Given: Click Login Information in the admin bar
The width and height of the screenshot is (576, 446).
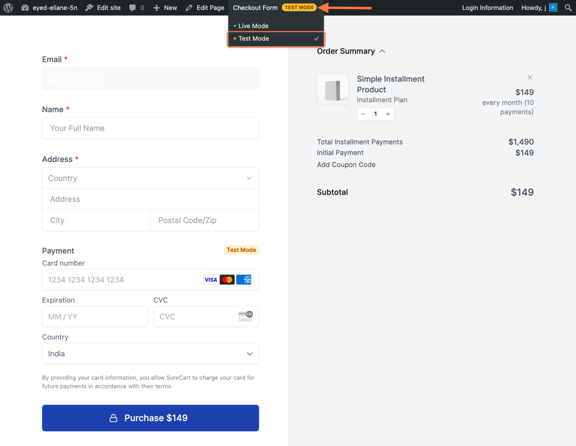Looking at the screenshot, I should pos(487,7).
